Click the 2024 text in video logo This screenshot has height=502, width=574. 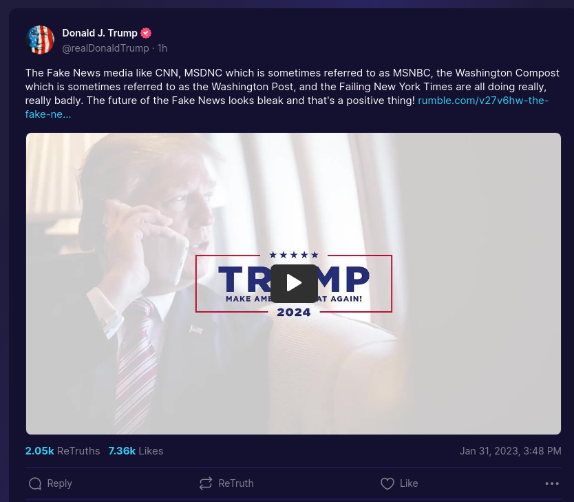pos(294,313)
